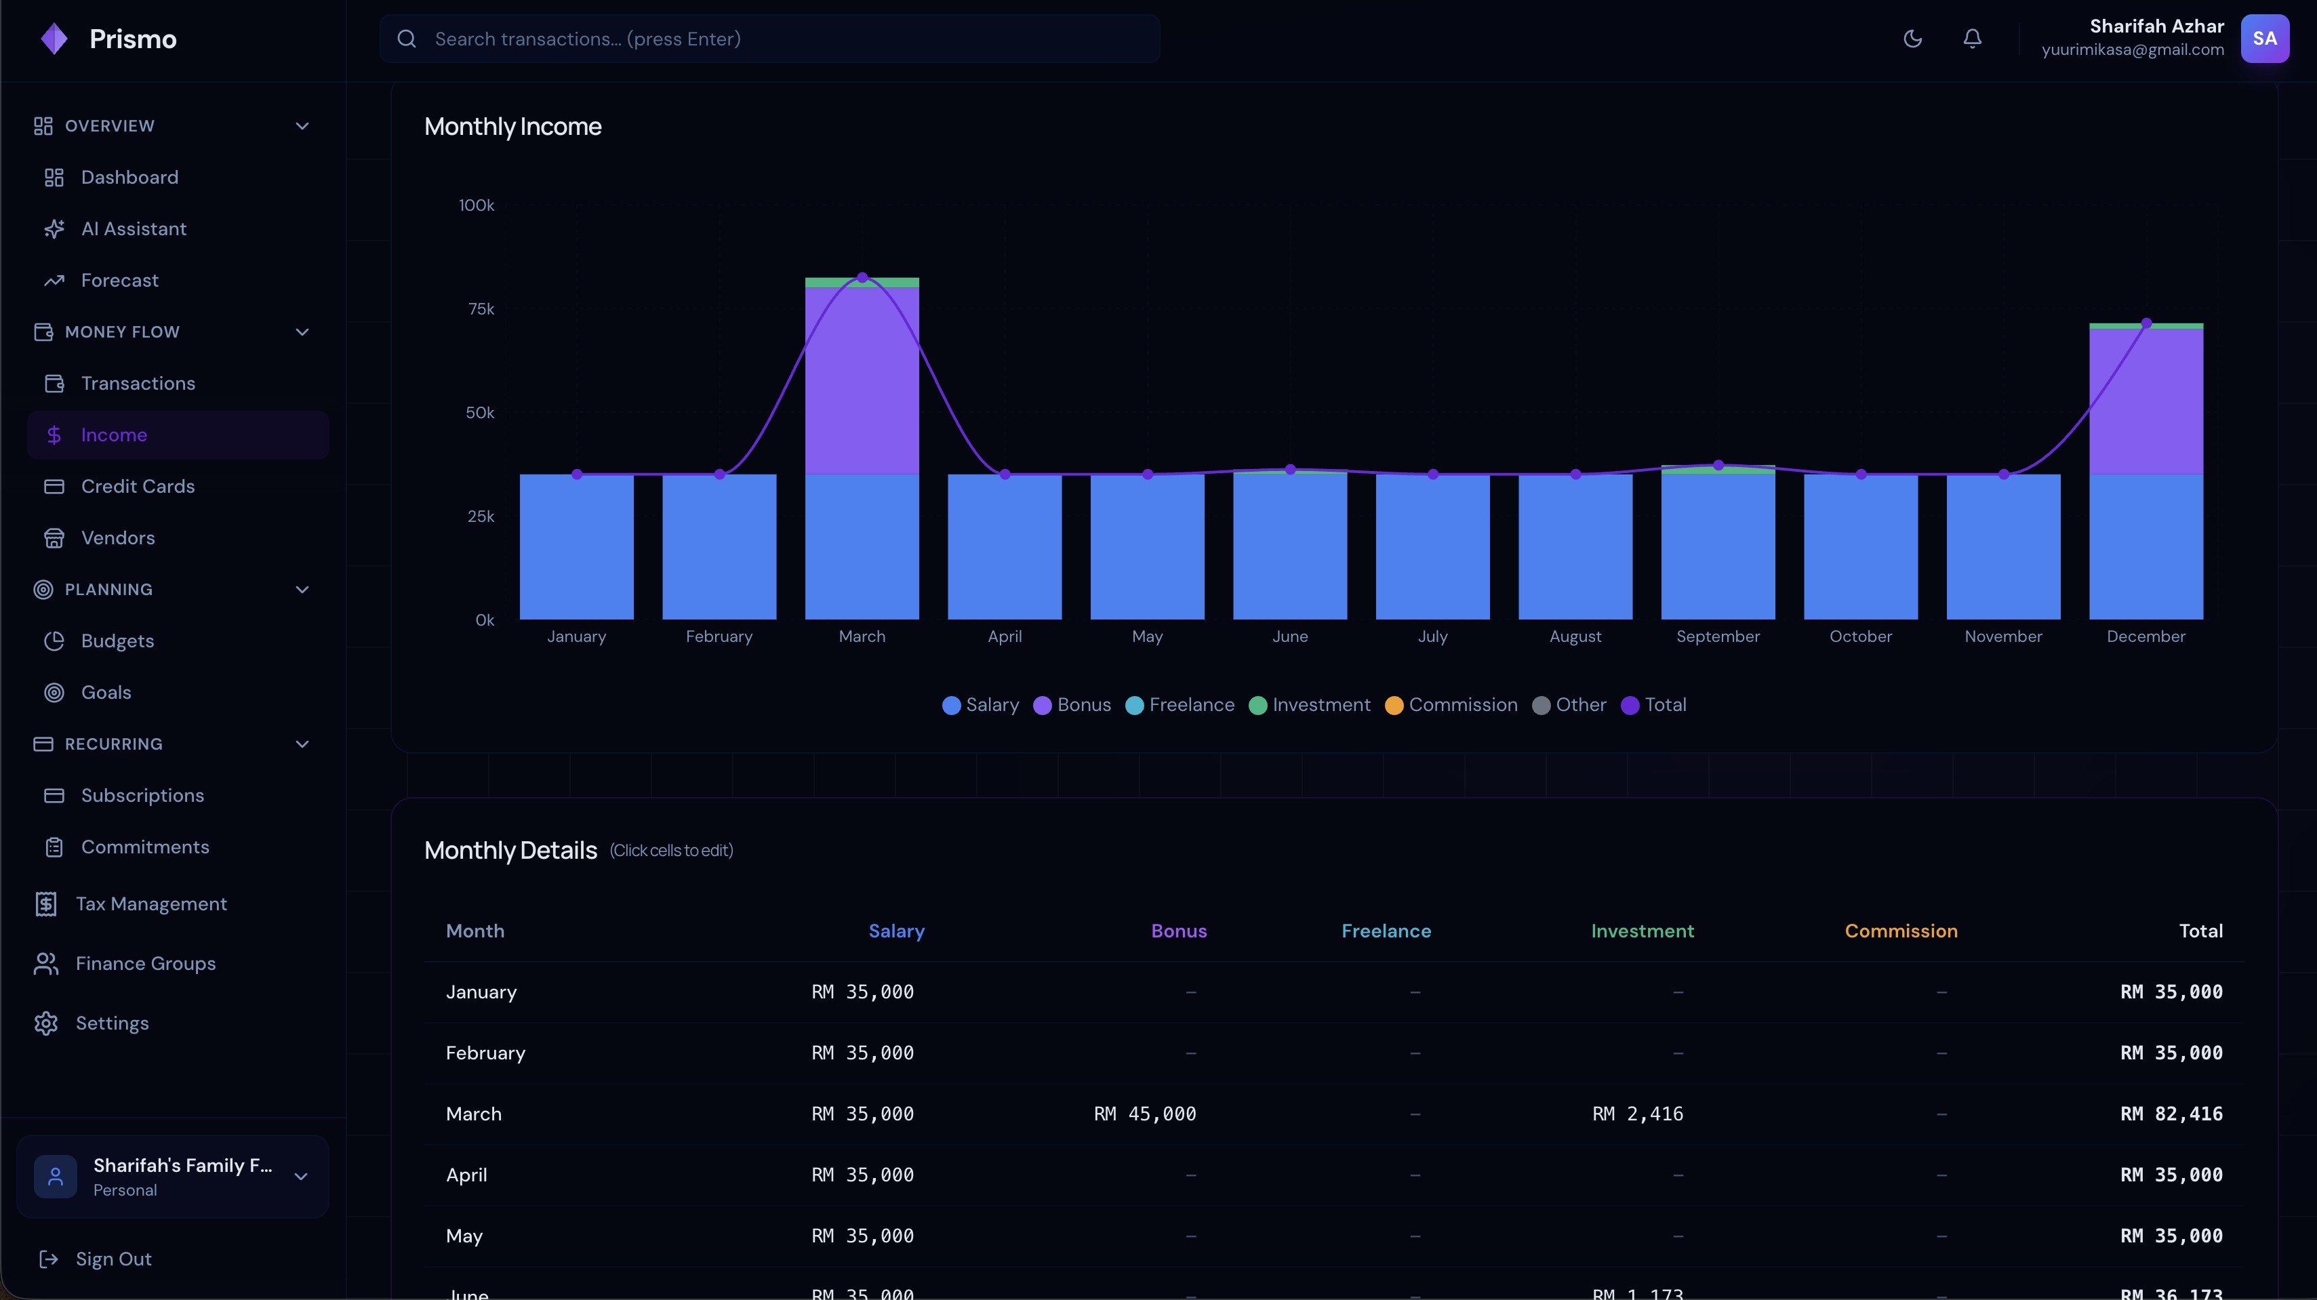
Task: Open Tax Management receipt icon
Action: 46,903
